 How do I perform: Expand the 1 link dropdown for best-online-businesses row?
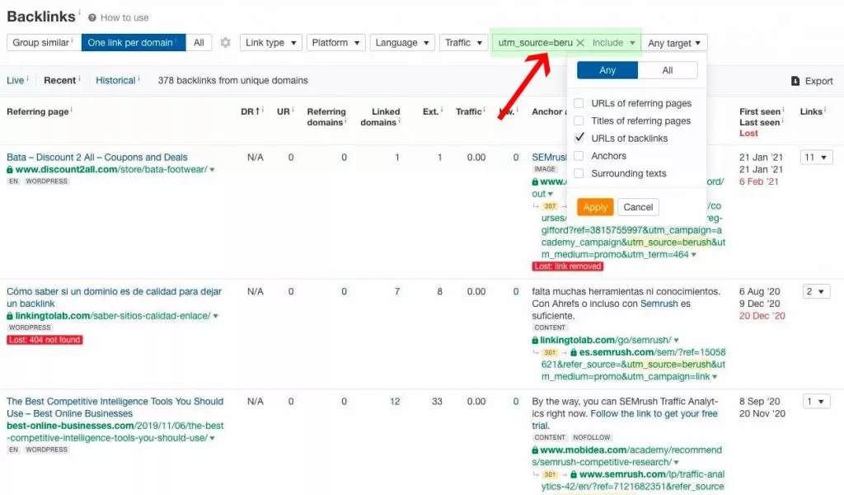816,401
